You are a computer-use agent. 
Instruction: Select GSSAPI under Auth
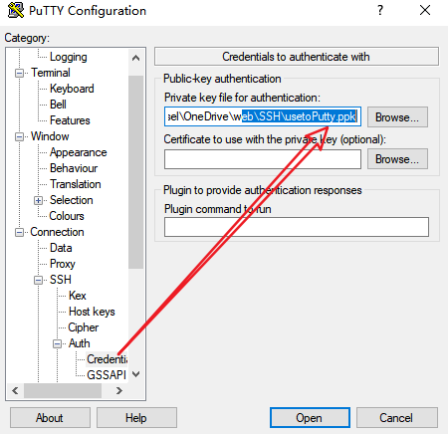click(x=107, y=375)
